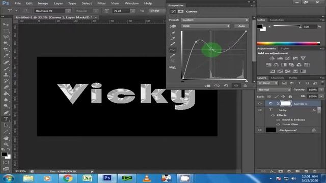Image resolution: width=326 pixels, height=183 pixels.
Task: Toggle Bevel & Emboss effect visibility
Action: 278,120
